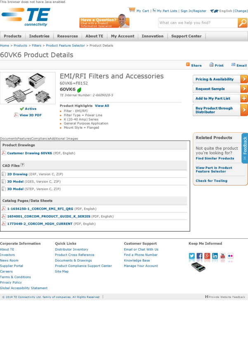Image resolution: width=248 pixels, height=351 pixels.
Task: Switch to the Features tab
Action: [x=24, y=139]
